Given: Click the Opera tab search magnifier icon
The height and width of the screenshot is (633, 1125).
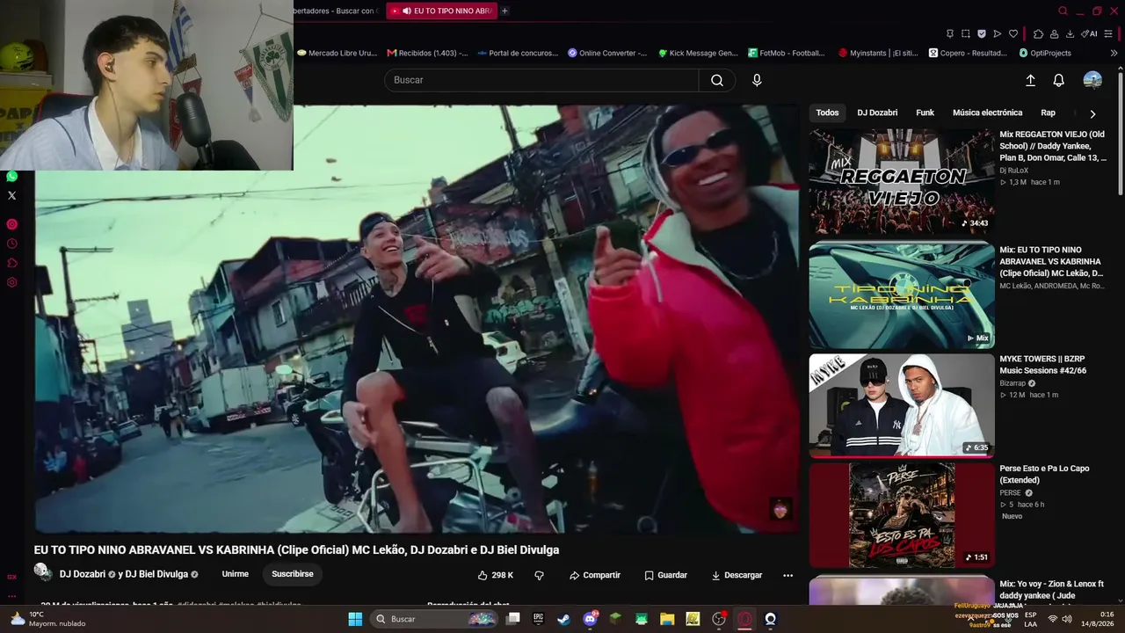Looking at the screenshot, I should (x=1063, y=11).
